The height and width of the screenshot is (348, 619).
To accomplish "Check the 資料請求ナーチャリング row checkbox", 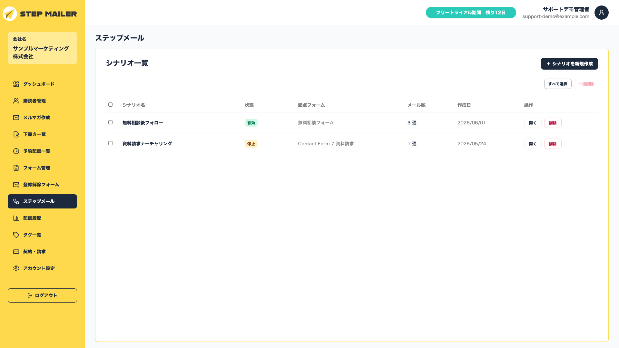I will pyautogui.click(x=110, y=143).
